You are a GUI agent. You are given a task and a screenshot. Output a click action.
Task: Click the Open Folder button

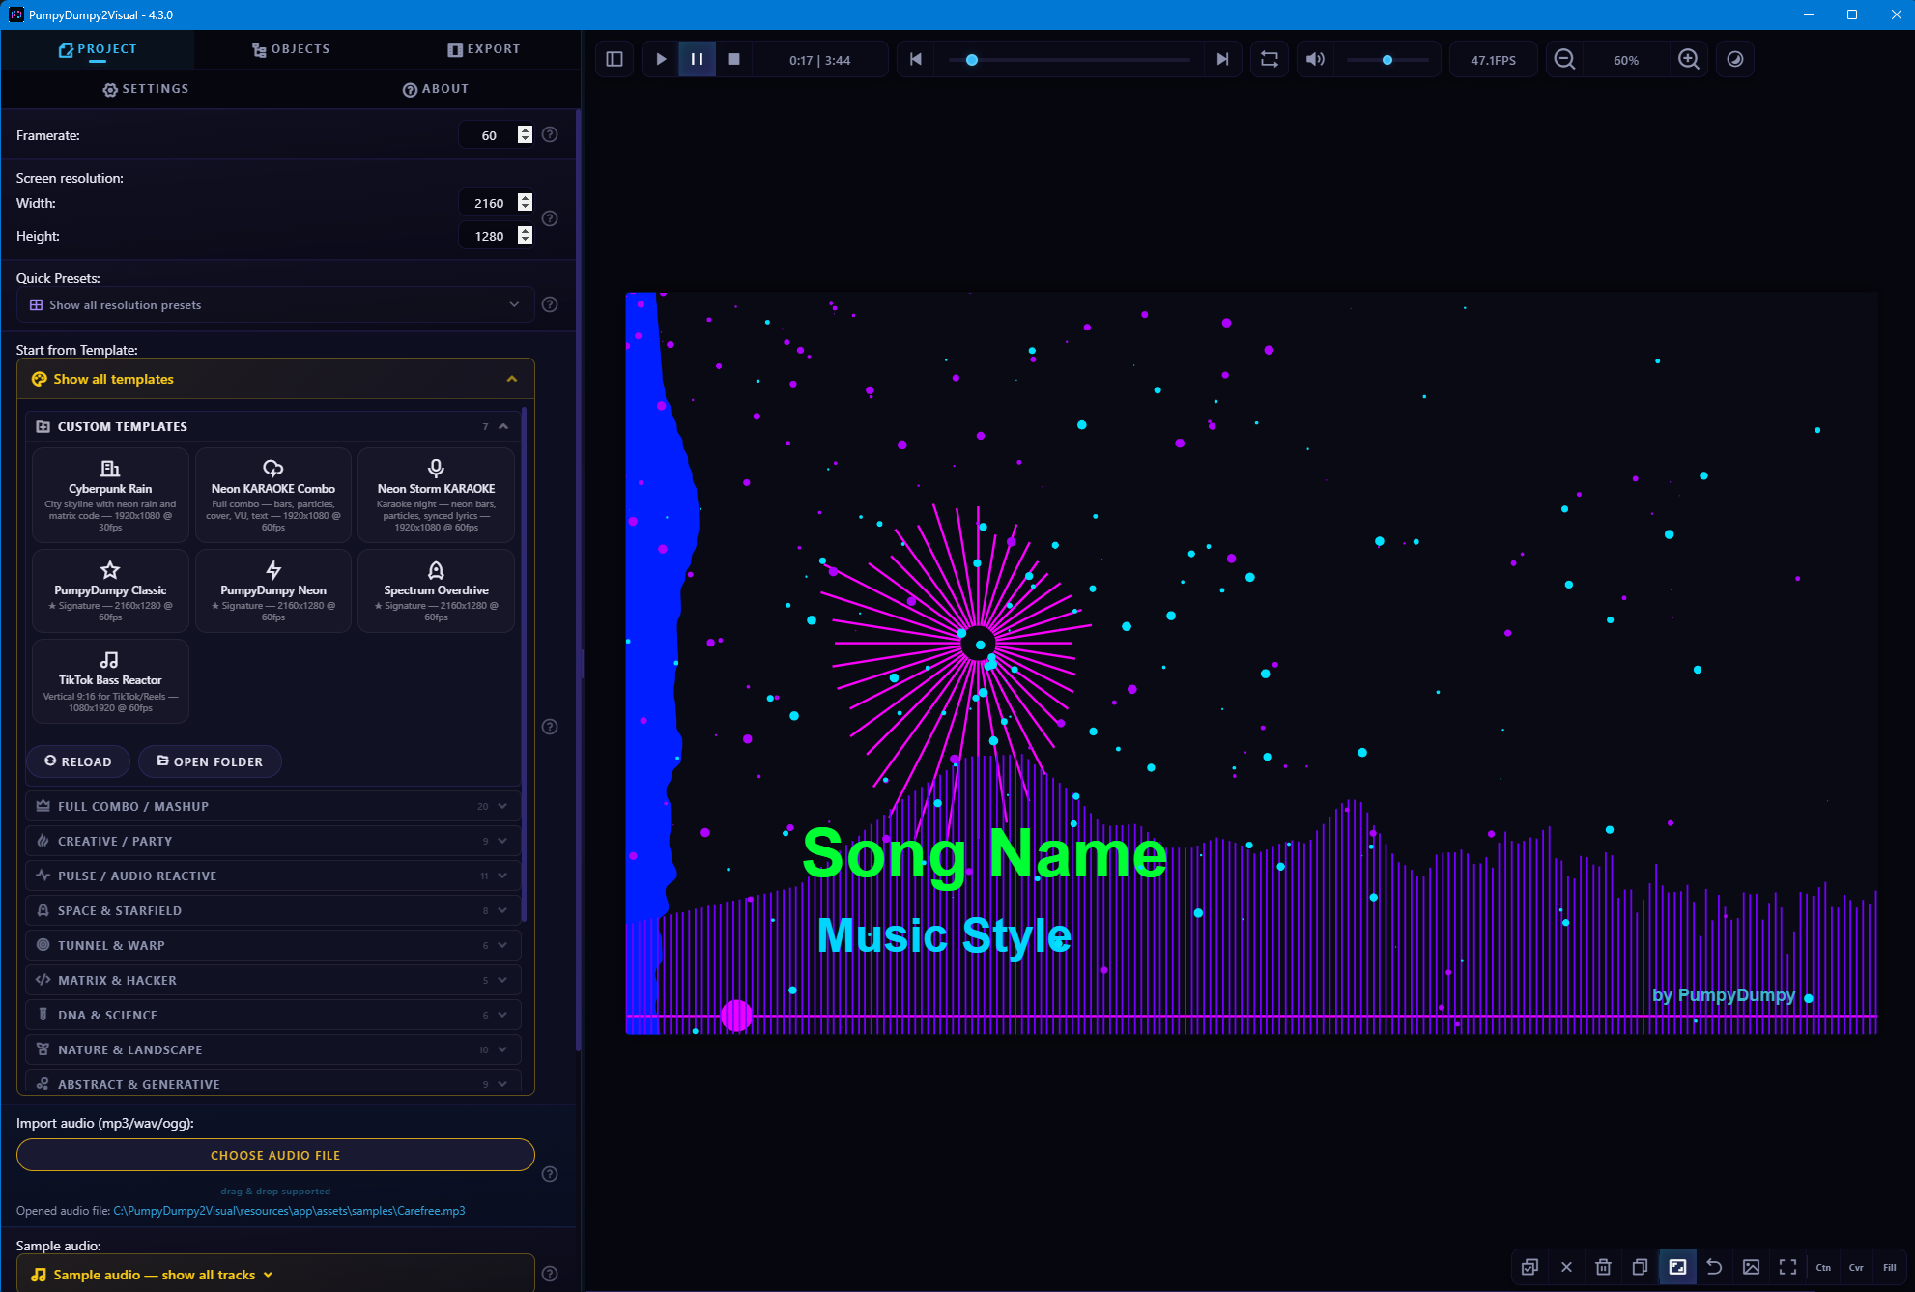[x=210, y=761]
